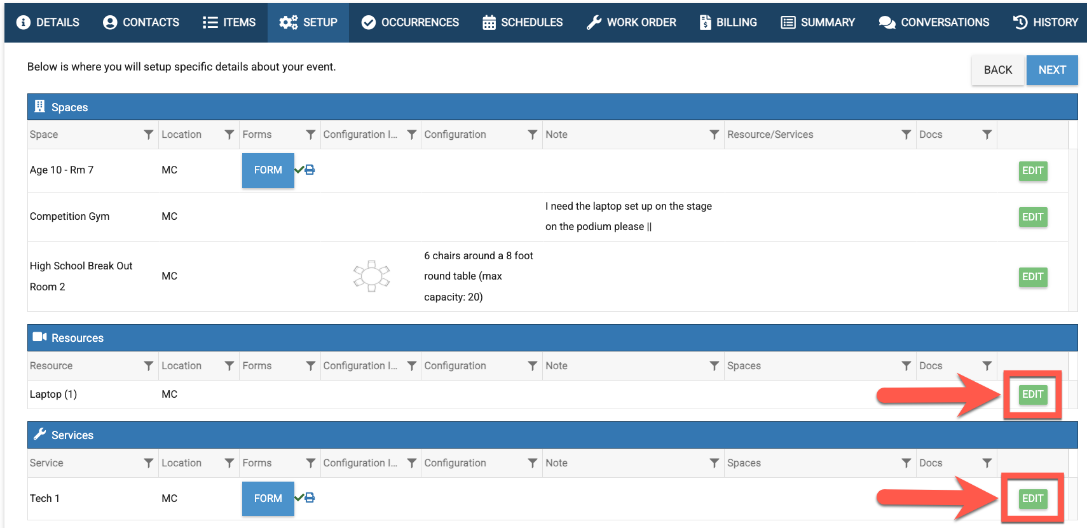1087x528 pixels.
Task: Open the FORM for Tech 1 service
Action: [268, 499]
